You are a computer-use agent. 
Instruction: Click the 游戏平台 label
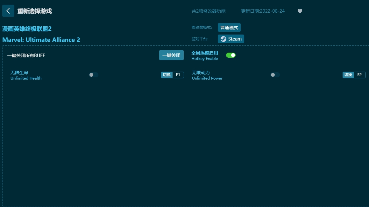pos(200,39)
